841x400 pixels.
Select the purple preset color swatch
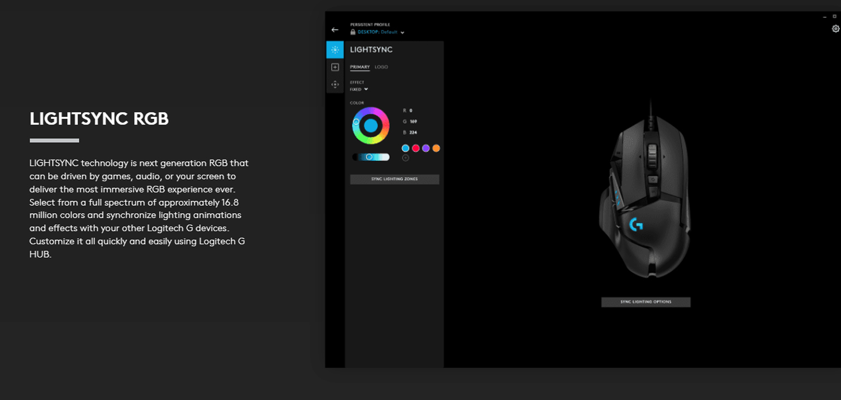[x=426, y=148]
